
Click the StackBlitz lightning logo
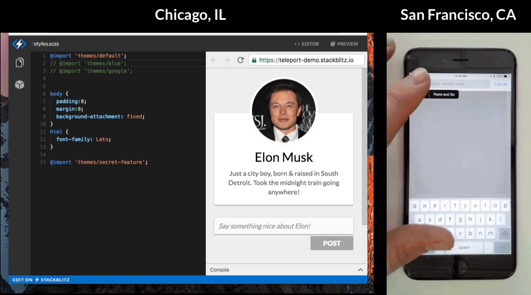pyautogui.click(x=19, y=44)
